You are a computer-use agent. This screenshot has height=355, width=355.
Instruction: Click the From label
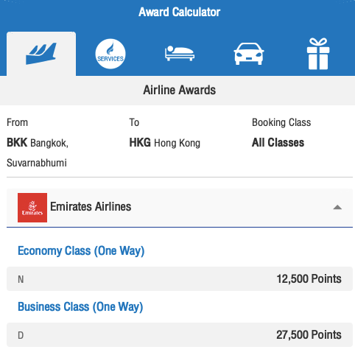click(x=17, y=122)
